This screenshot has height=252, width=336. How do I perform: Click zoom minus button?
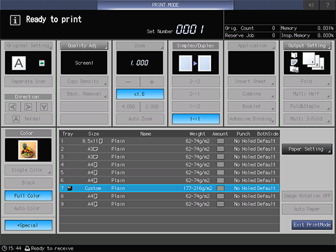[x=128, y=82]
